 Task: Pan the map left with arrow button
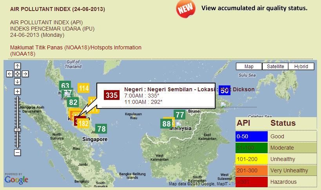point(9,74)
